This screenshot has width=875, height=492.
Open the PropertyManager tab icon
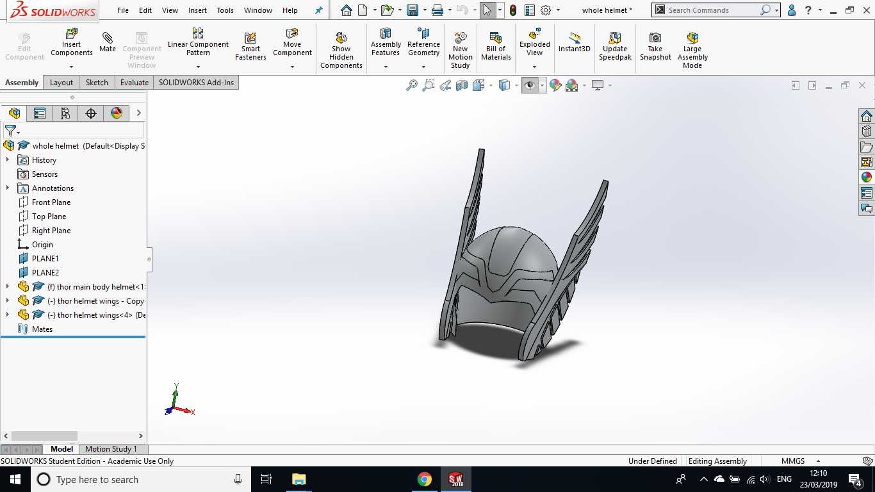click(x=40, y=113)
